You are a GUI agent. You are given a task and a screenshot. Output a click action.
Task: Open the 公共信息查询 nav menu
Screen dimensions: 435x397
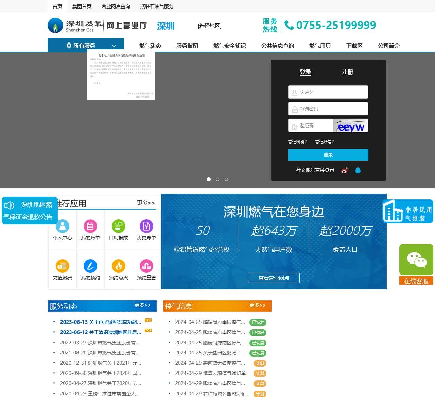(x=278, y=46)
